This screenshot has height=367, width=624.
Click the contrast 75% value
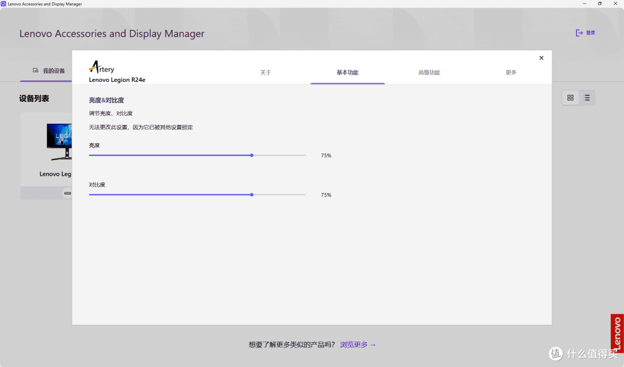[326, 195]
